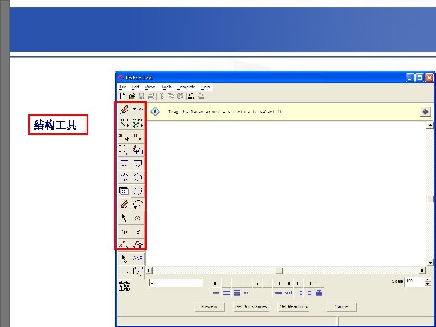Click the Cancel button
The height and width of the screenshot is (327, 436).
[x=341, y=306]
